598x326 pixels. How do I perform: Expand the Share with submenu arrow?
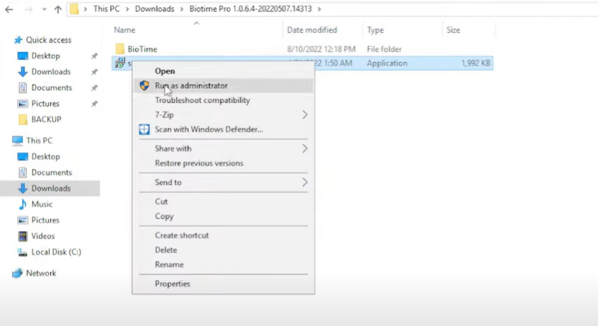304,149
